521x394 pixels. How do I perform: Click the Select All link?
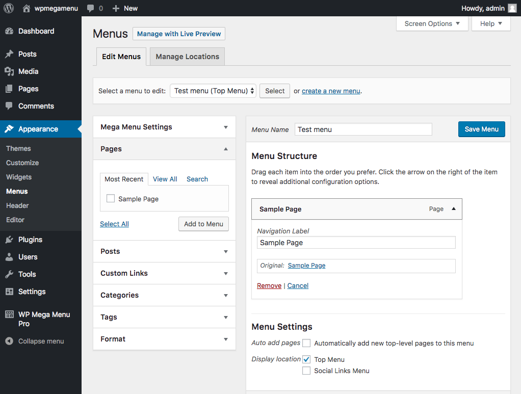(x=114, y=224)
